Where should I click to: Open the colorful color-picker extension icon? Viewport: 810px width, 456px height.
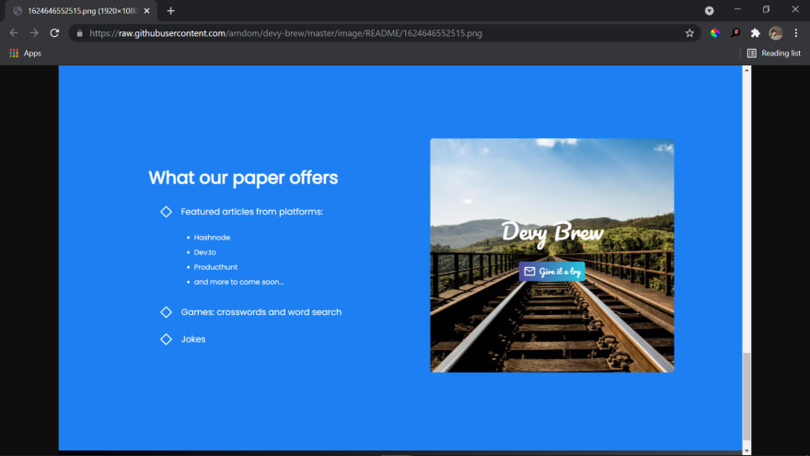715,33
